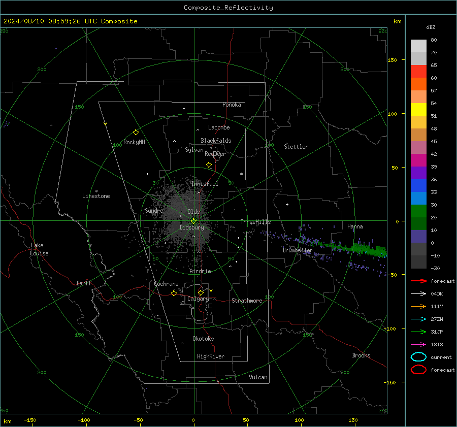Click the HighRiver label
Image resolution: width=457 pixels, height=427 pixels.
pos(211,356)
